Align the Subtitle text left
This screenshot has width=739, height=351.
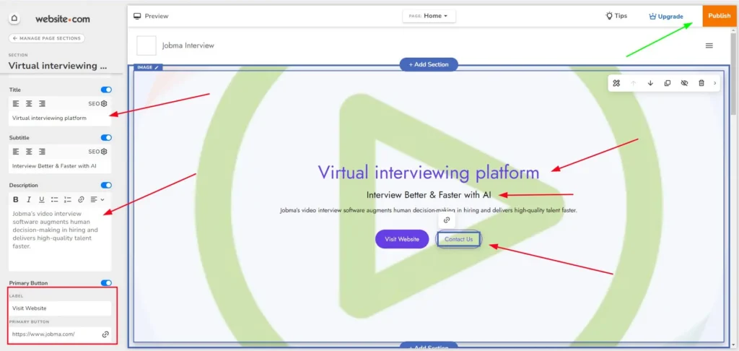(x=16, y=152)
